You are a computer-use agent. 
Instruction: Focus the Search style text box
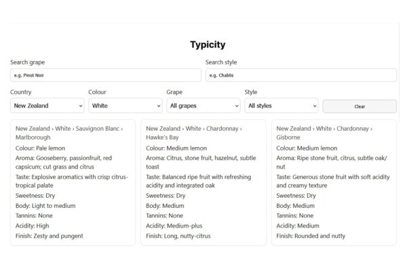(x=301, y=75)
